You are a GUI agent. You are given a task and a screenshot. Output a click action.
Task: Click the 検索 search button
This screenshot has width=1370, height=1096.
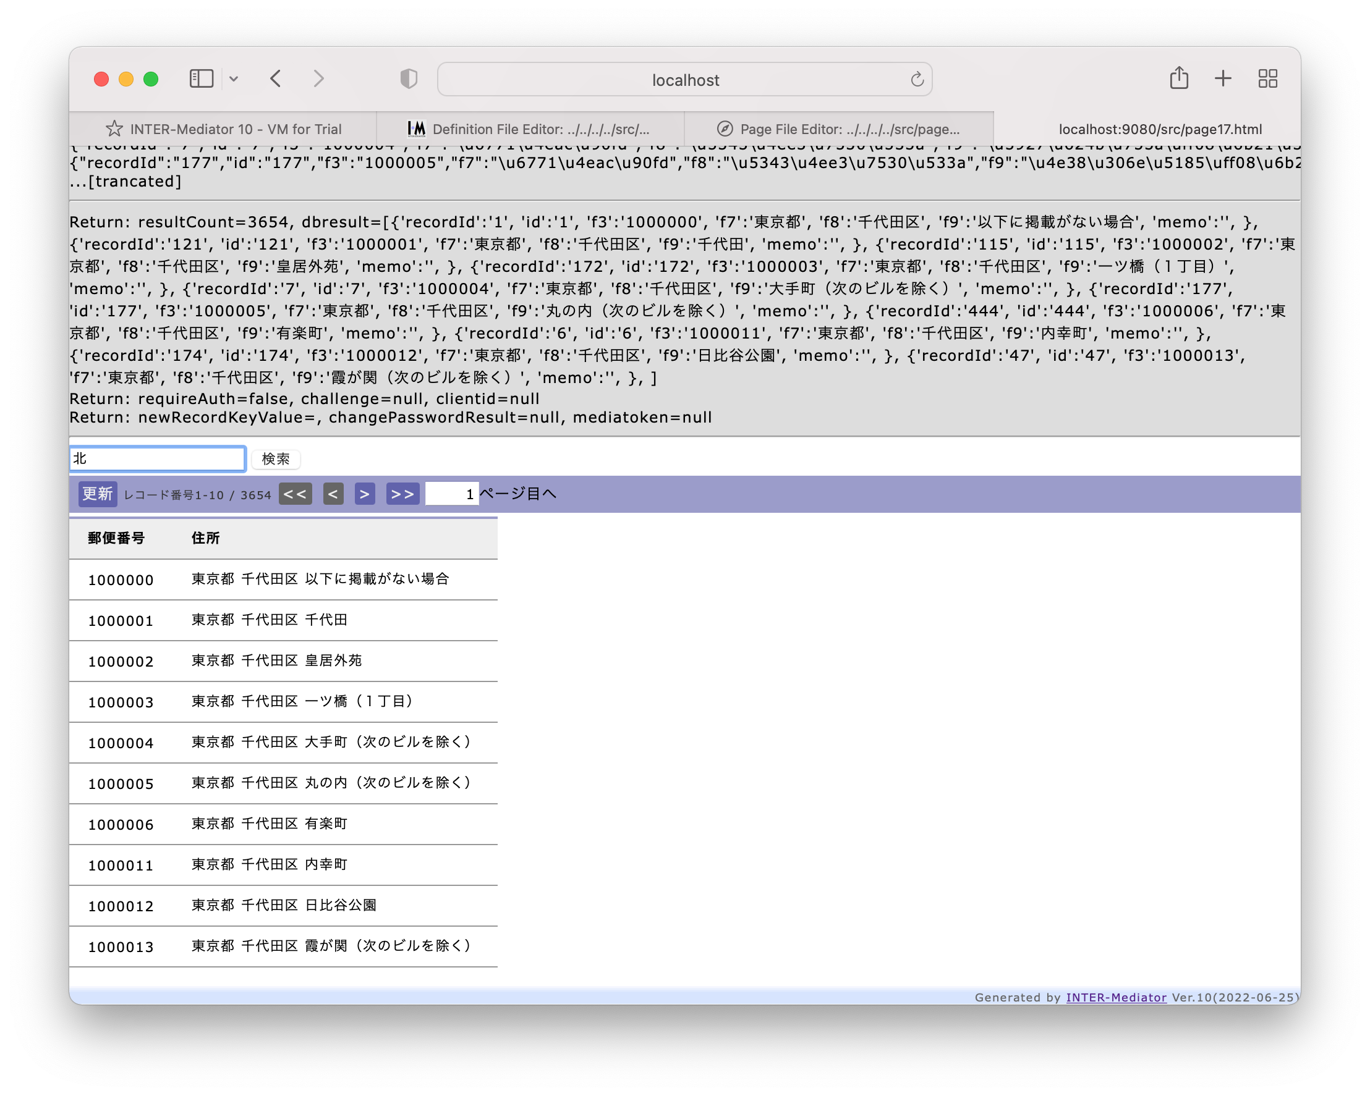(276, 459)
